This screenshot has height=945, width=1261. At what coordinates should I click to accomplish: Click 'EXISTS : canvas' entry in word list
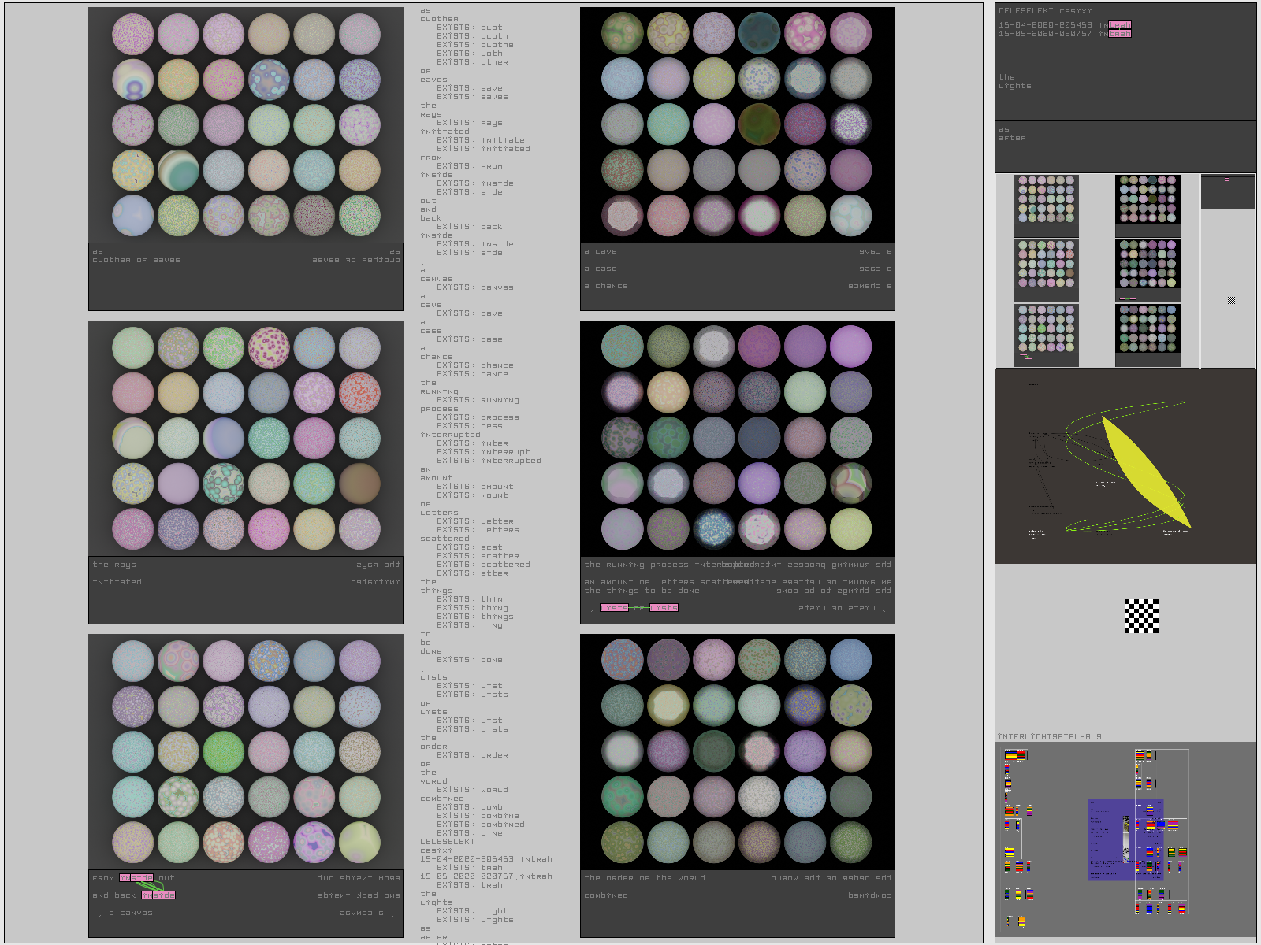click(x=474, y=287)
